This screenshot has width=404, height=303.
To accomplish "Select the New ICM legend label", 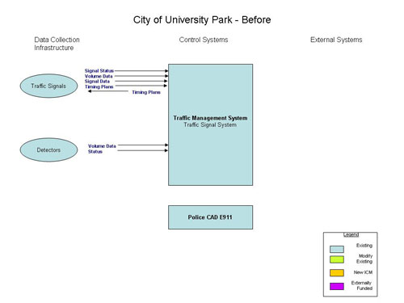I will tap(363, 272).
